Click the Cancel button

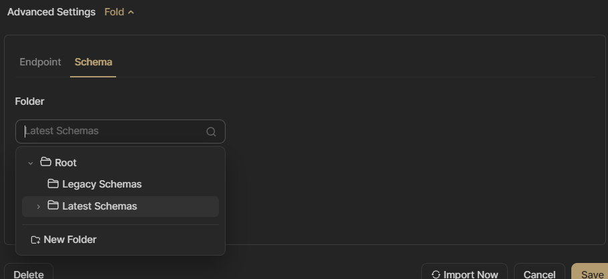[539, 272]
